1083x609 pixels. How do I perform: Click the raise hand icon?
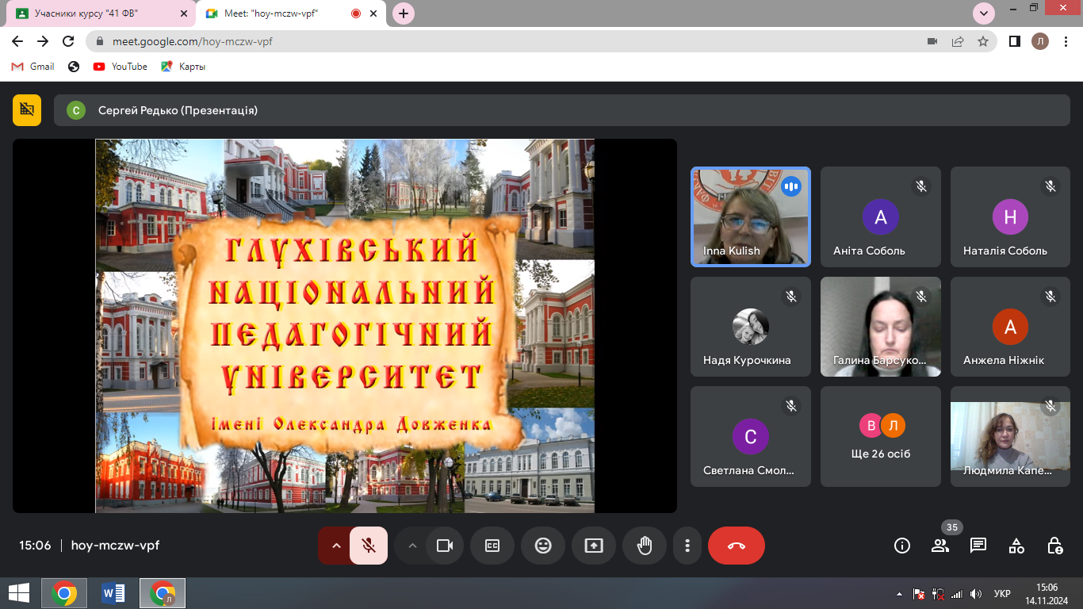pyautogui.click(x=645, y=546)
